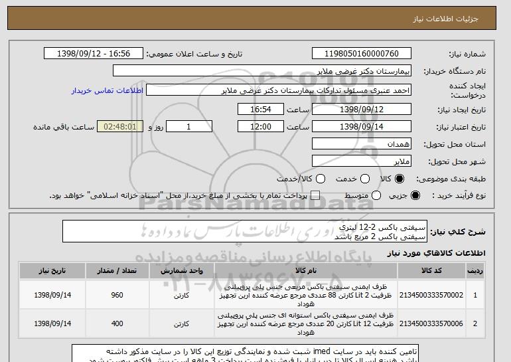The image size is (511, 362).
Task: Click the general description box سیفتی باکس
Action: (x=245, y=232)
